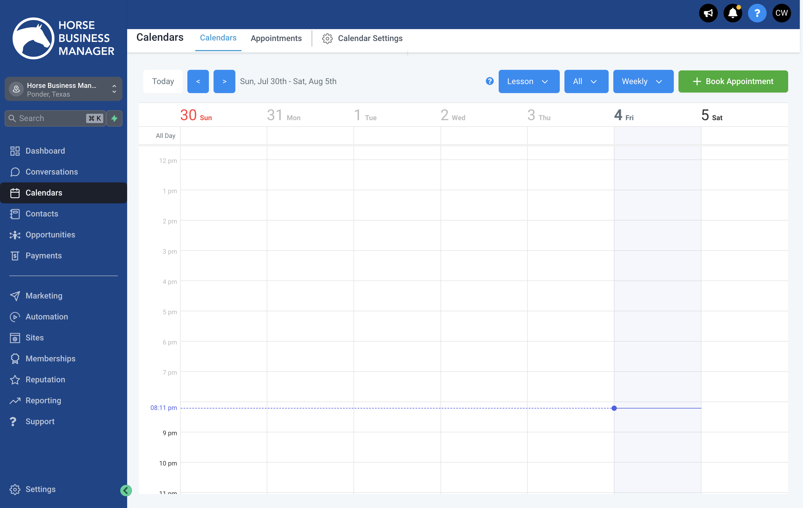Image resolution: width=803 pixels, height=508 pixels.
Task: Collapse the sidebar with the green arrow
Action: (126, 490)
